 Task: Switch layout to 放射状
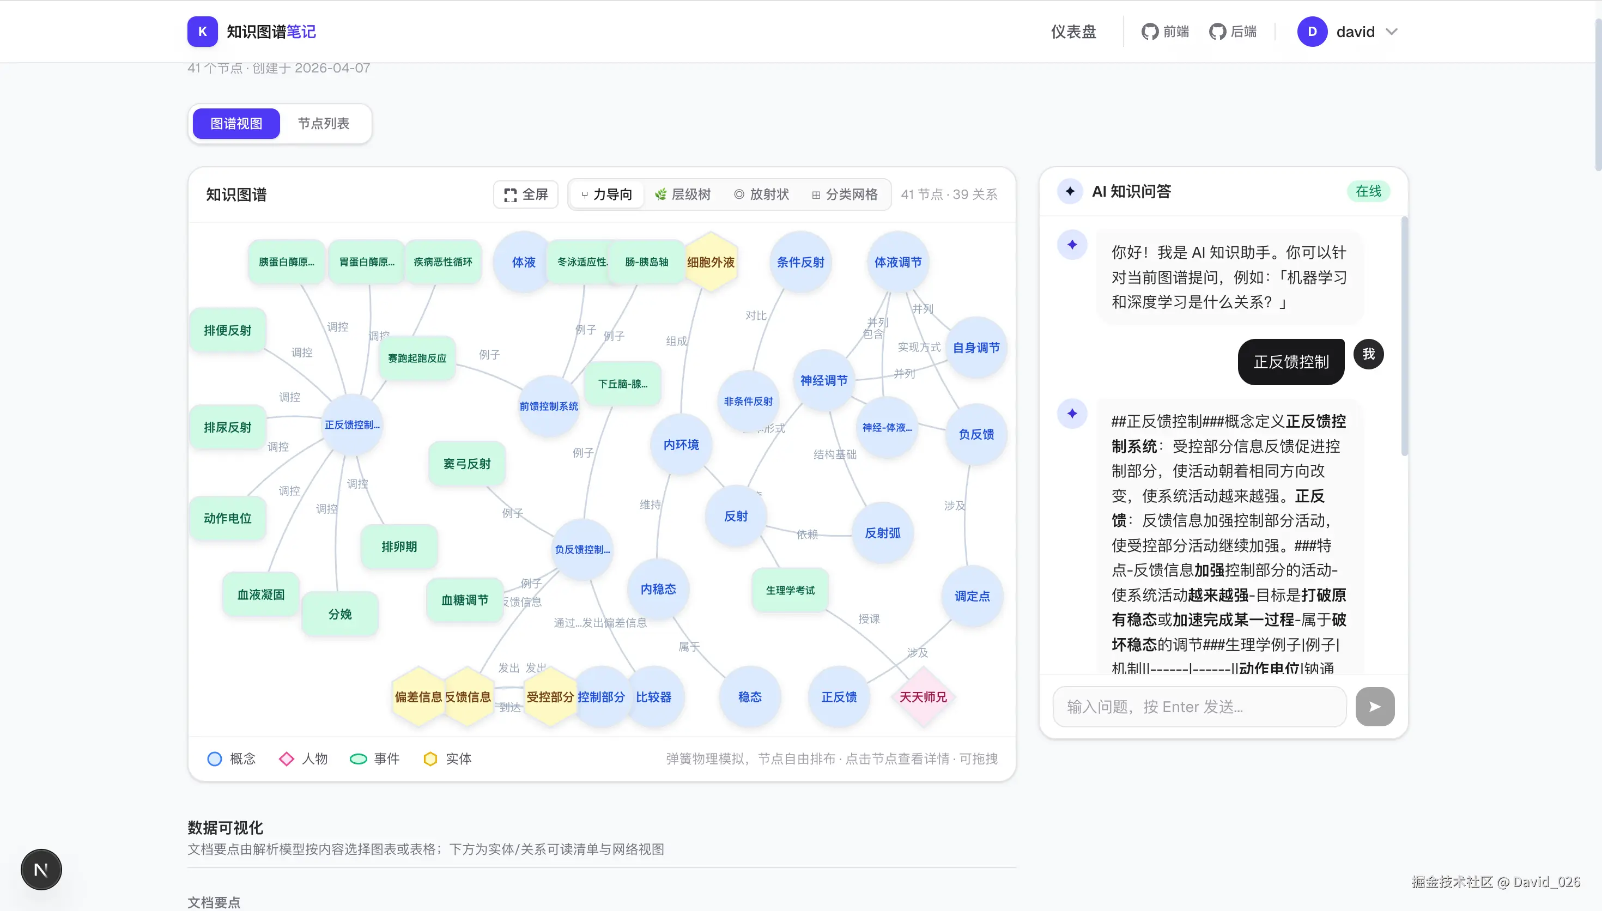coord(761,195)
